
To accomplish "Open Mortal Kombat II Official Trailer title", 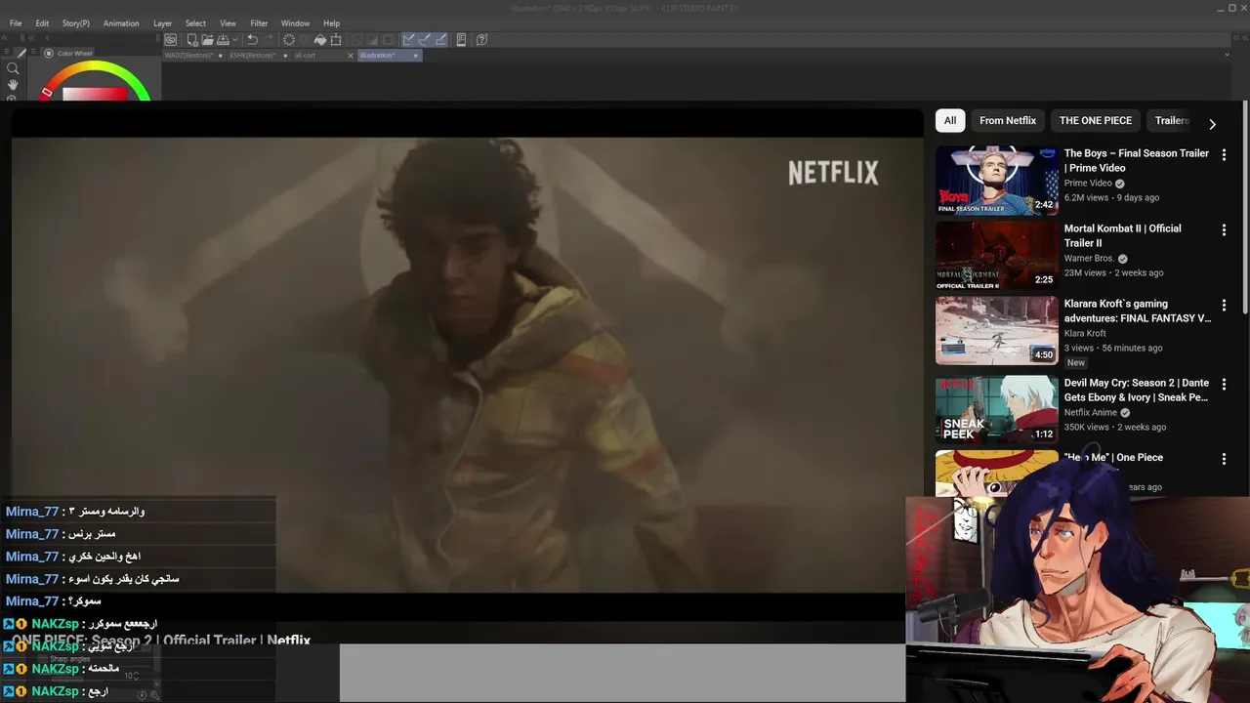I will coord(1123,235).
